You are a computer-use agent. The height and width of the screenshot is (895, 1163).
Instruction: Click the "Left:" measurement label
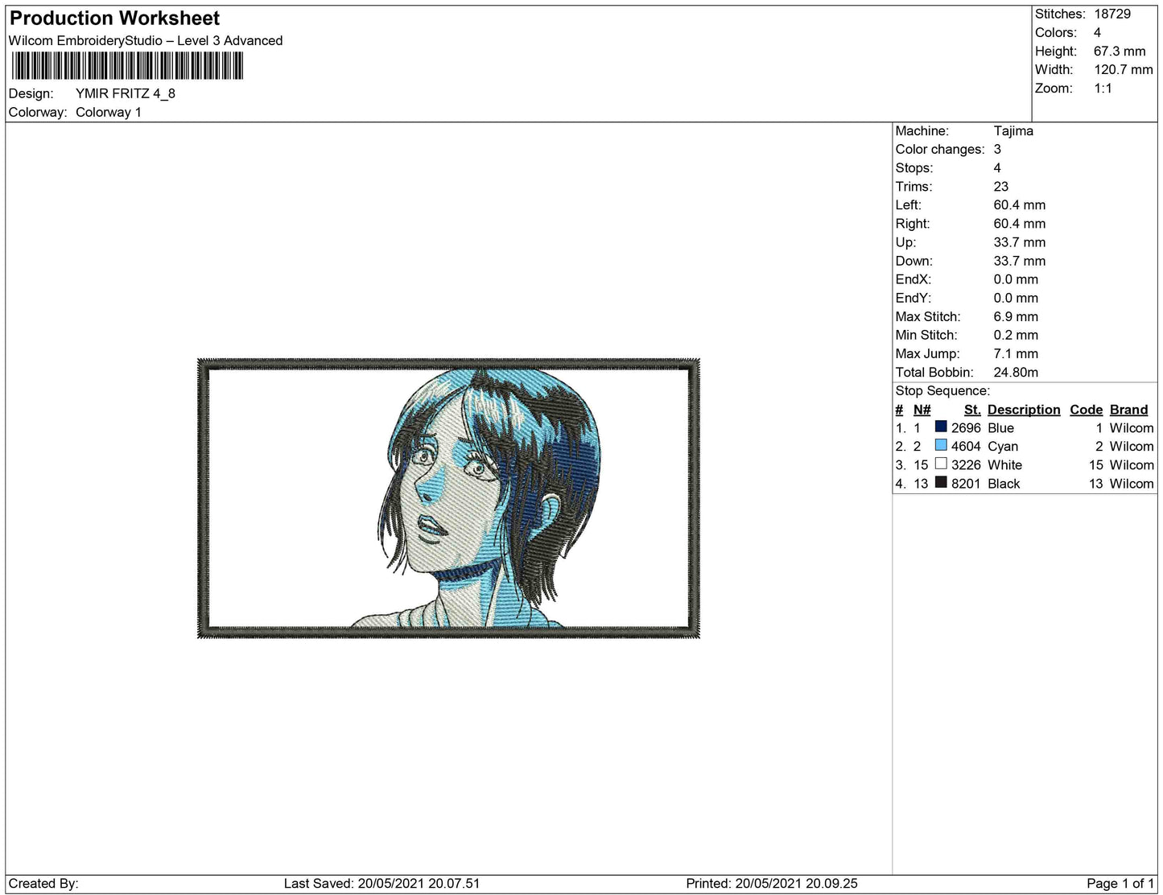pos(908,204)
